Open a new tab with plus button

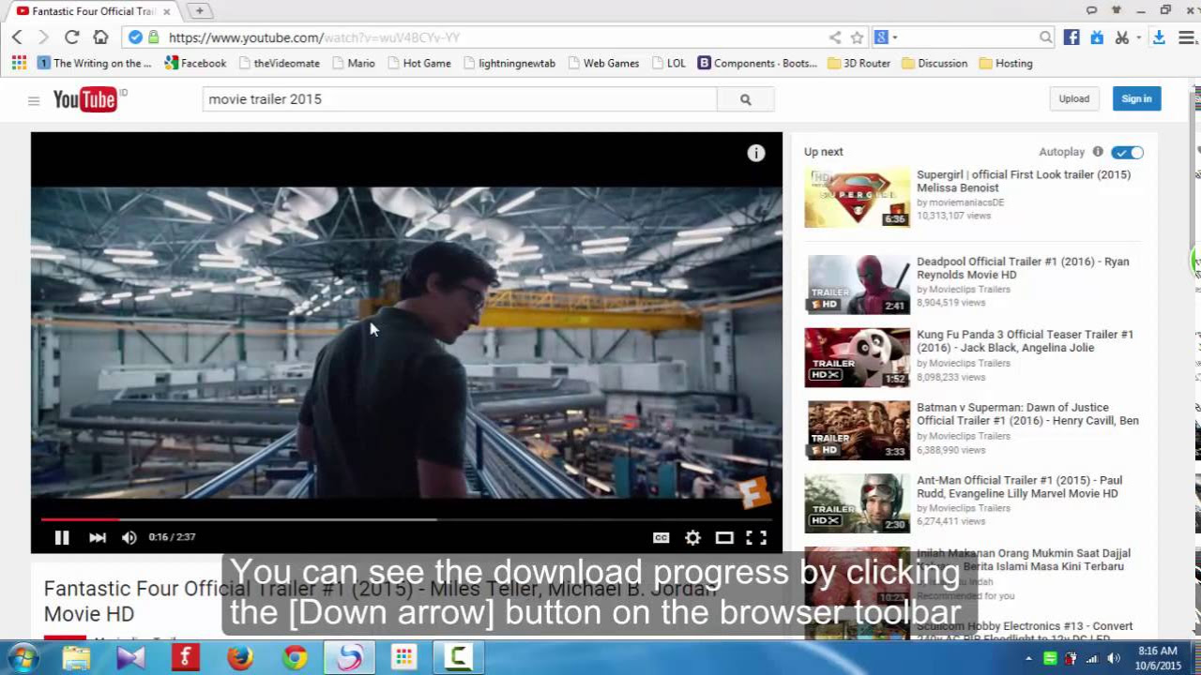click(199, 10)
